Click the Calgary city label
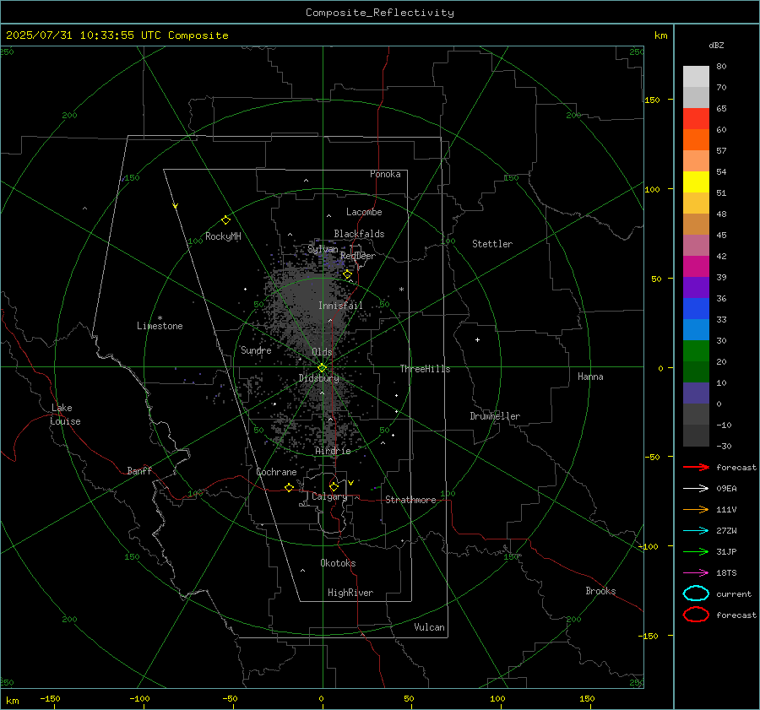Screen dimensions: 760x710 [329, 496]
